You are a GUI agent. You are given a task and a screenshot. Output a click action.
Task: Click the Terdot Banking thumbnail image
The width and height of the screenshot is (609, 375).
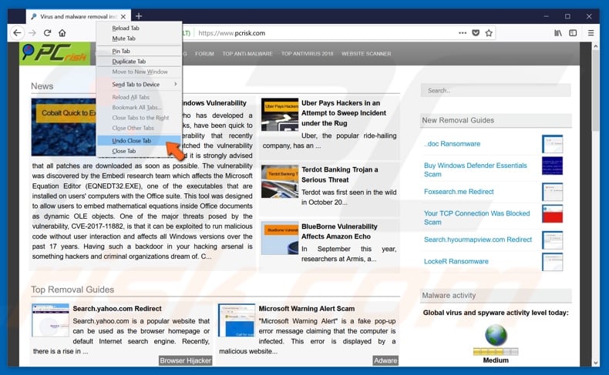[280, 182]
